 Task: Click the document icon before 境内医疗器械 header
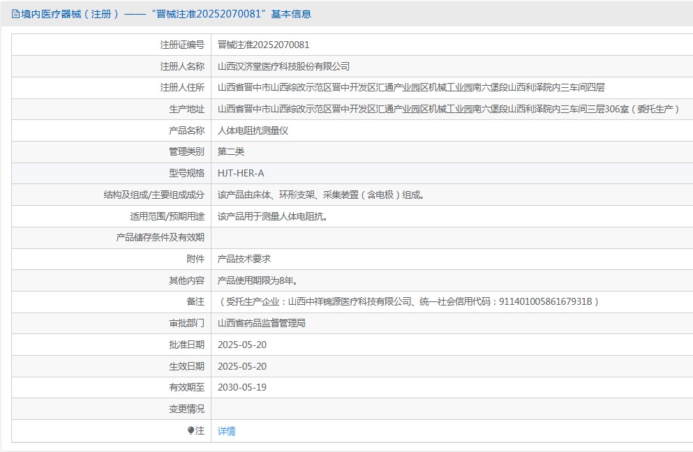tap(15, 14)
